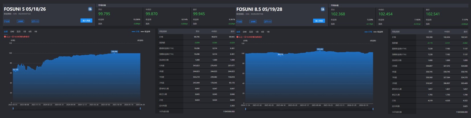Click 63.723 low-point marker on left chart

[x=15, y=69]
